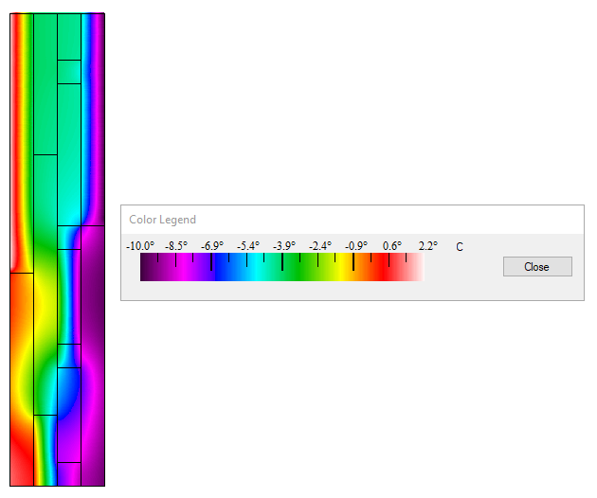Select the -10.0° label on the legend
Viewport: 597px width, 498px height.
[x=140, y=246]
